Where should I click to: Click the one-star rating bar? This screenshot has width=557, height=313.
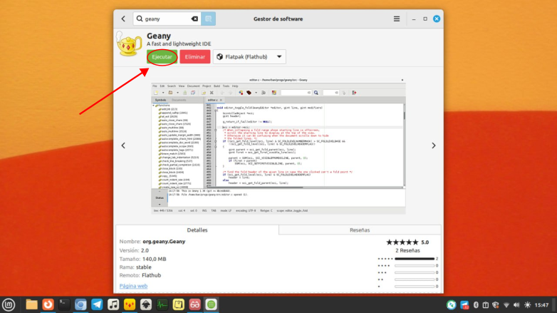click(x=415, y=287)
